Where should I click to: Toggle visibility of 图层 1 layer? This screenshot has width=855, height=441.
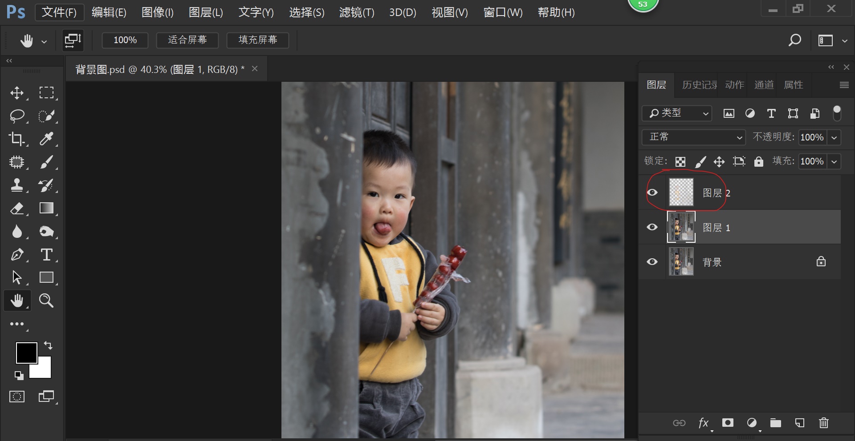652,227
